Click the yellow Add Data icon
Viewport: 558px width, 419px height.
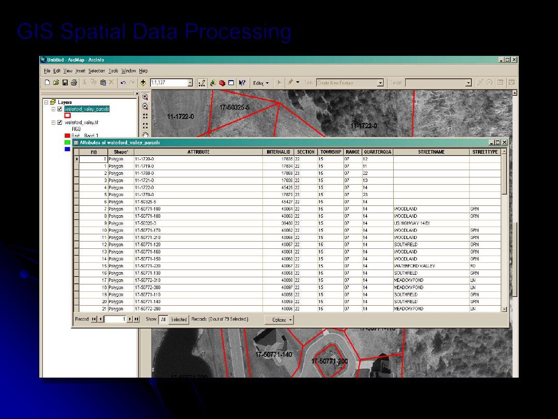tap(143, 83)
